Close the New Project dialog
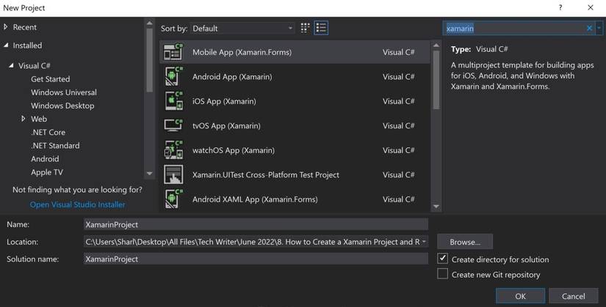 [x=590, y=7]
